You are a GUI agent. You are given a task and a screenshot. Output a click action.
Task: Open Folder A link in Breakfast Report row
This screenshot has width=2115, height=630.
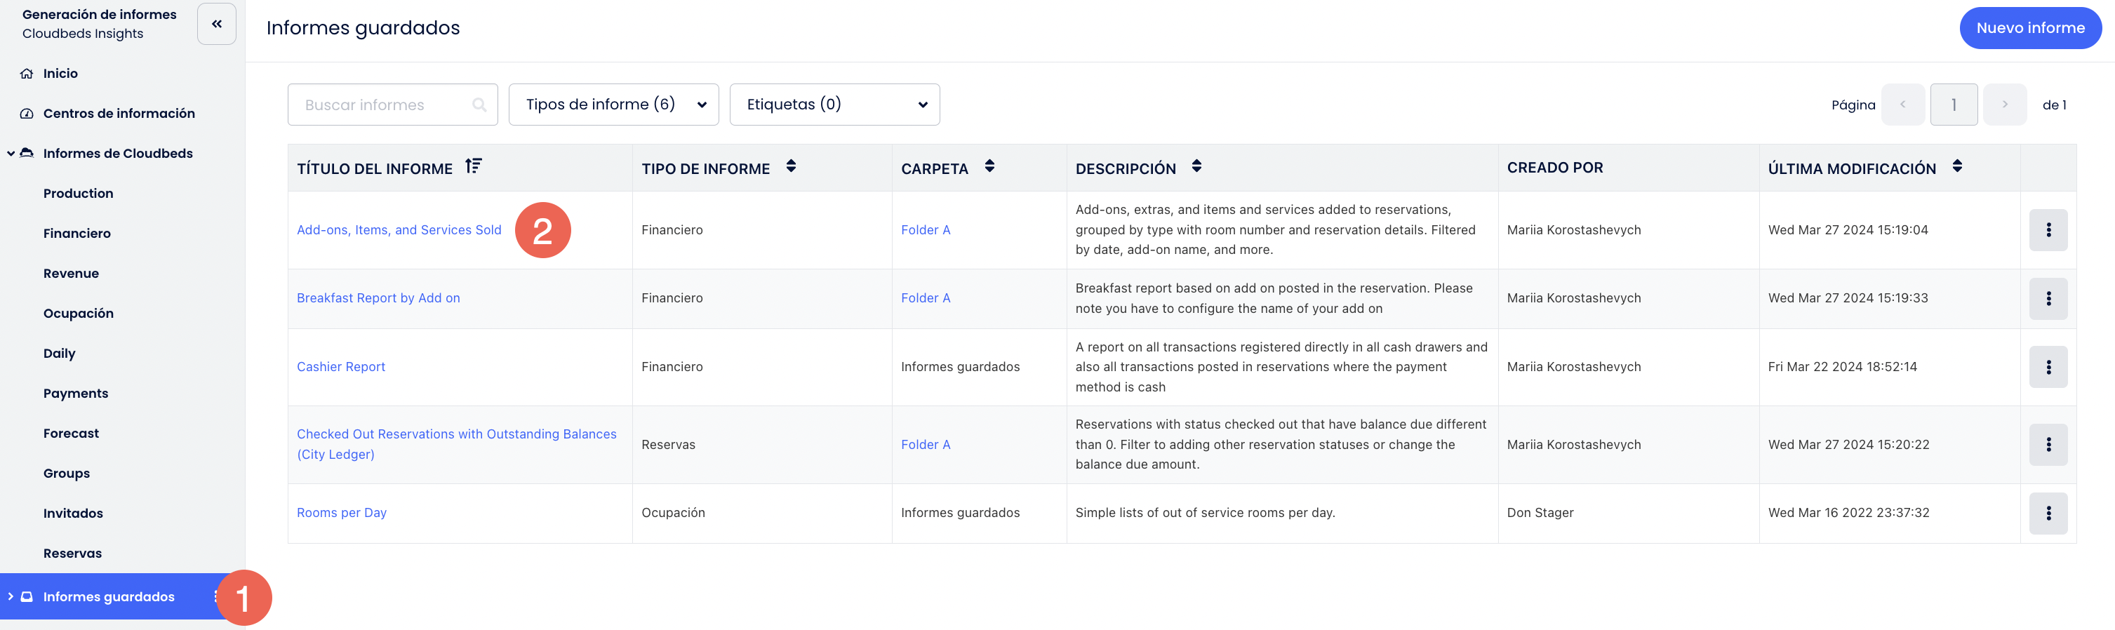tap(926, 299)
